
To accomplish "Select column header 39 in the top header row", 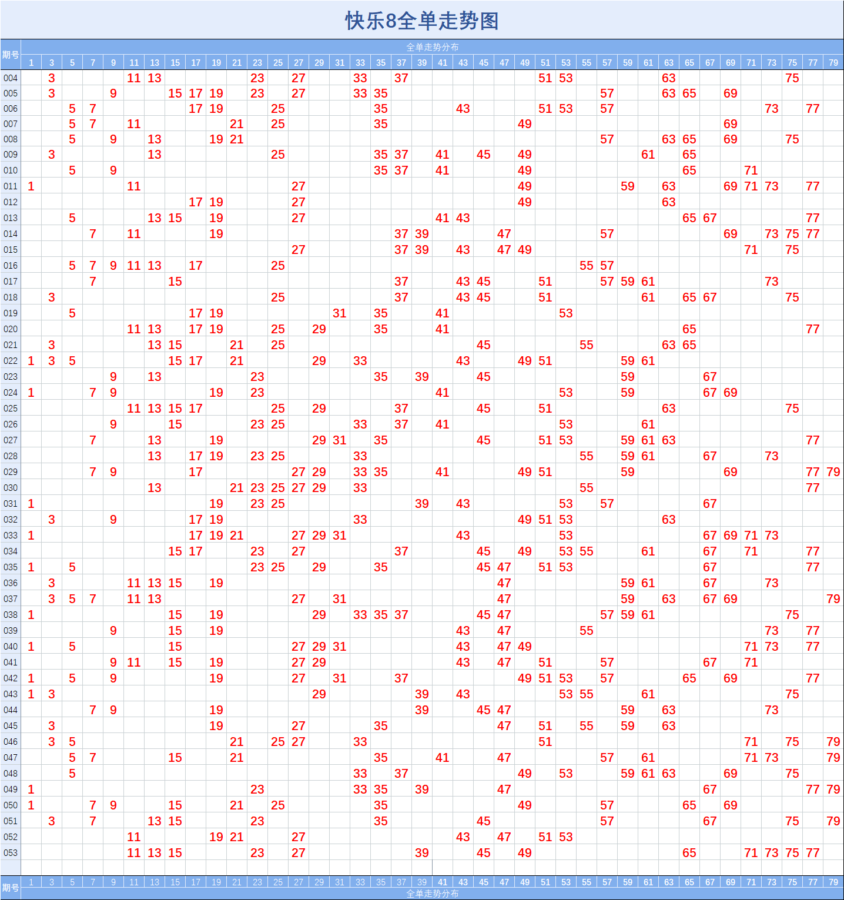I will 422,62.
